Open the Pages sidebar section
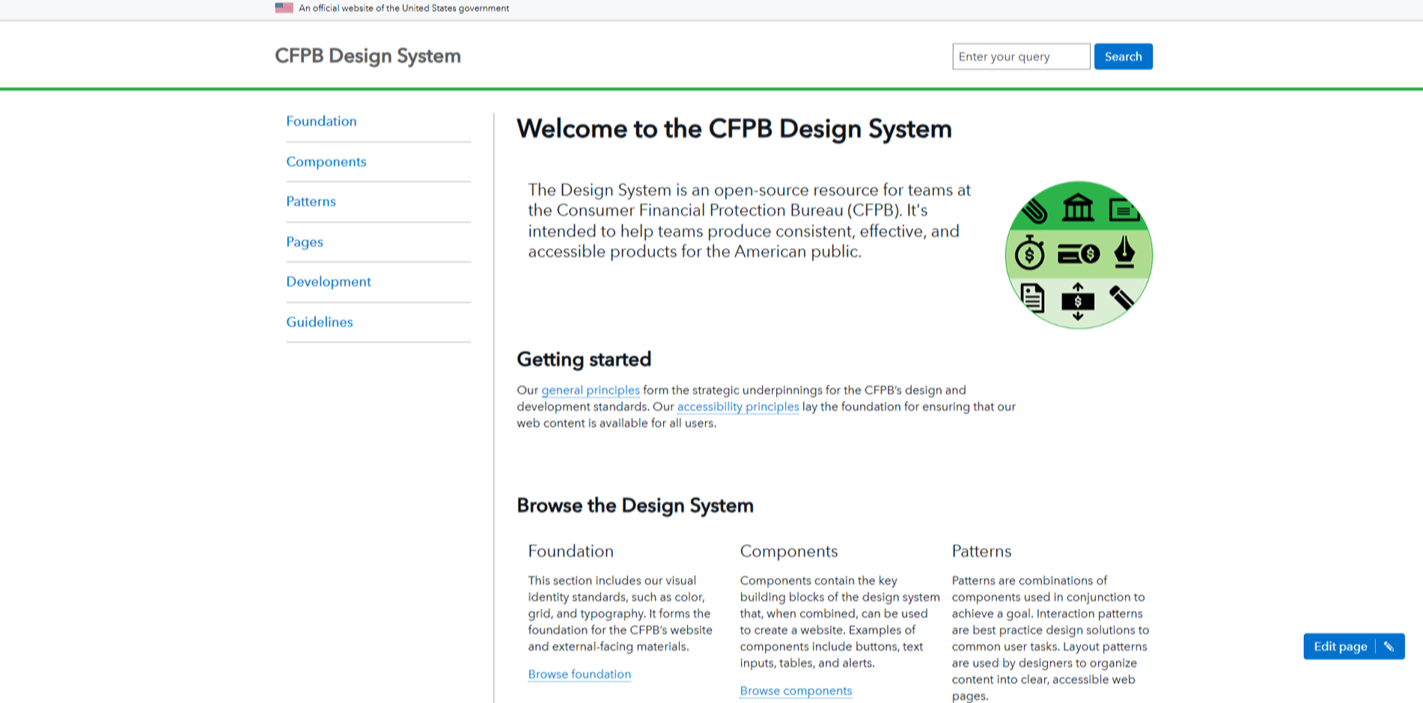 click(305, 242)
